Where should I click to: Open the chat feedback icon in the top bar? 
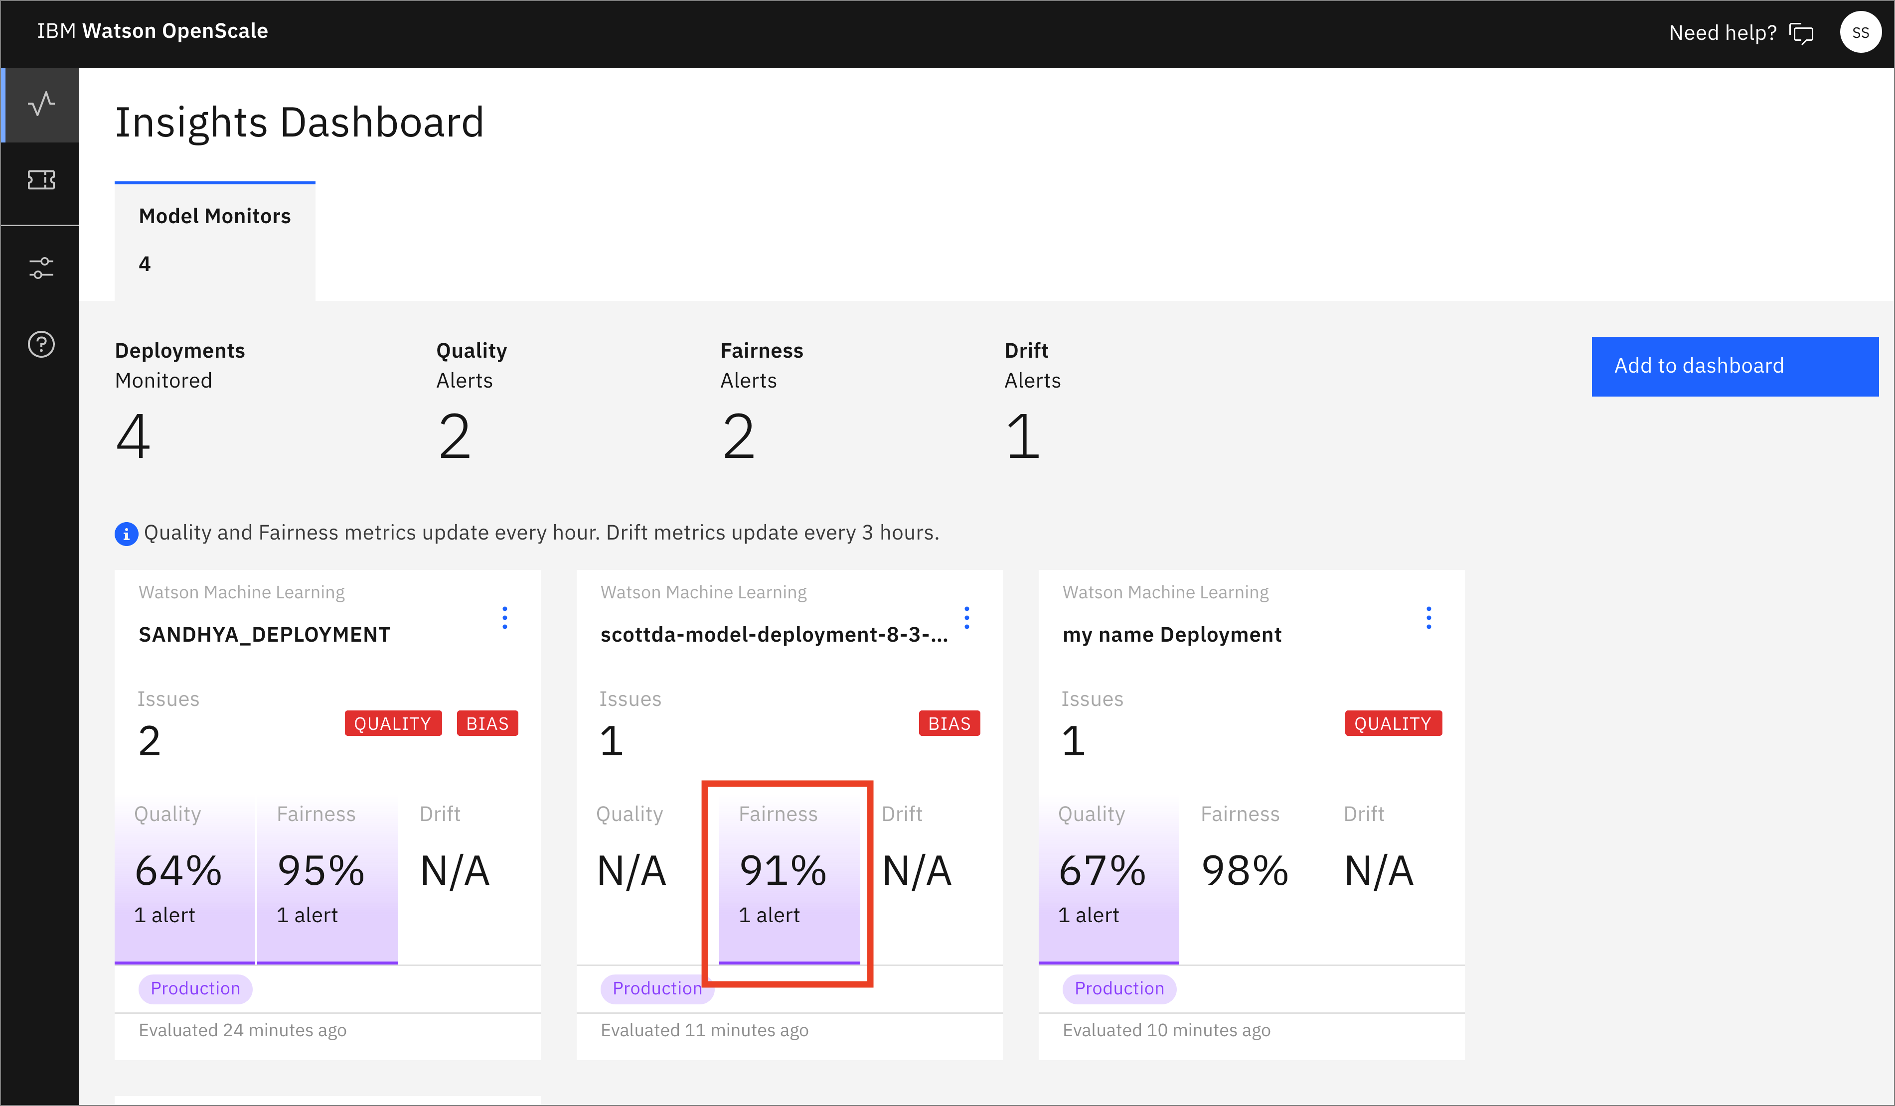(x=1802, y=32)
